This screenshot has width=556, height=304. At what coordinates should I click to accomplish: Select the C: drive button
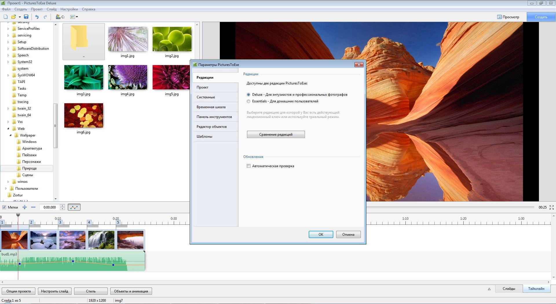click(x=60, y=17)
